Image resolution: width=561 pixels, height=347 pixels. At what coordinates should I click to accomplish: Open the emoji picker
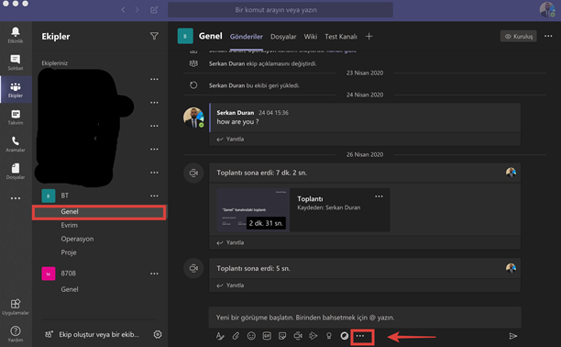[x=251, y=336]
